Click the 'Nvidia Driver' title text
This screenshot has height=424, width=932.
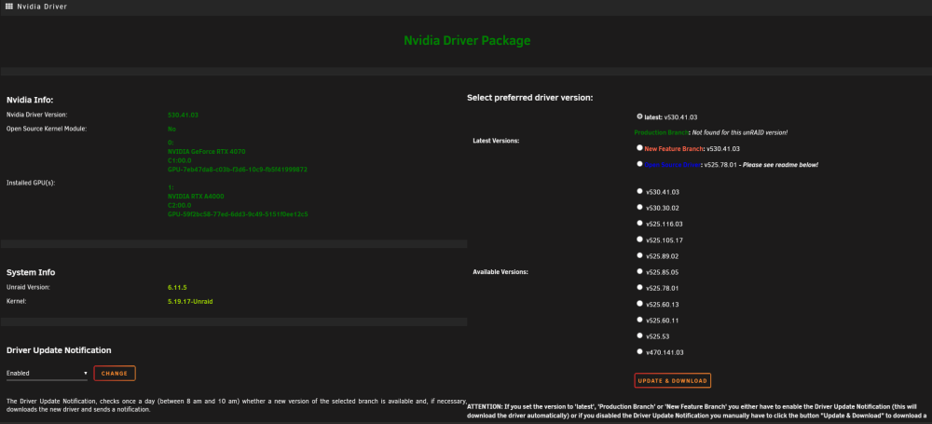pos(42,7)
